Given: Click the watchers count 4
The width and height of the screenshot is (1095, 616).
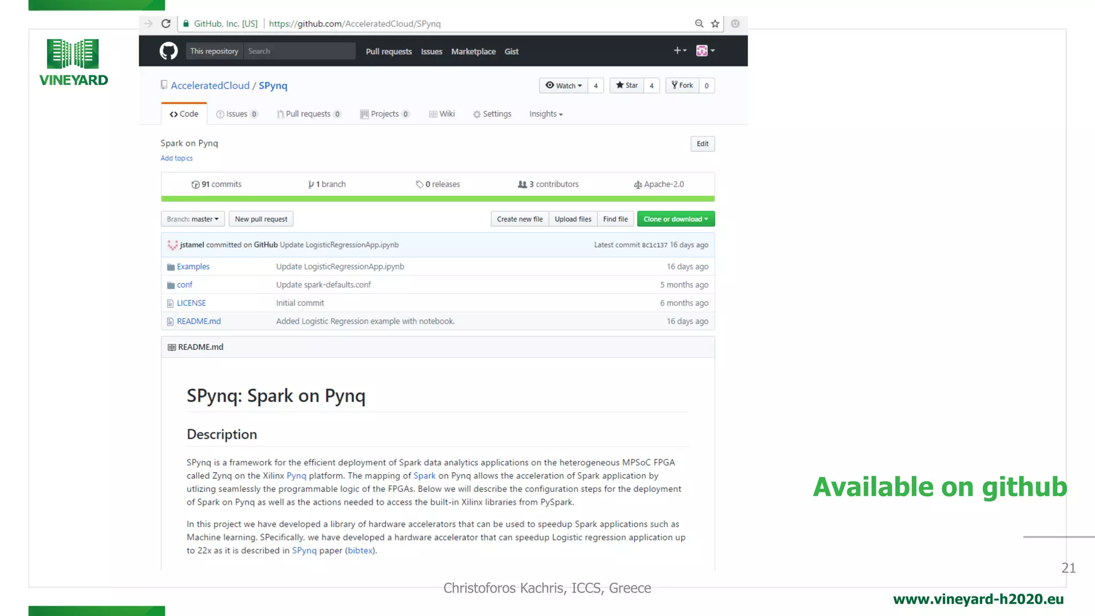Looking at the screenshot, I should [x=596, y=86].
